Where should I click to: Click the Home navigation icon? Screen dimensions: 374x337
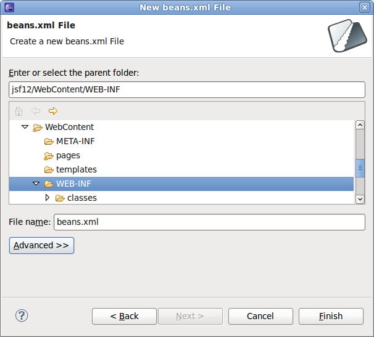[19, 111]
